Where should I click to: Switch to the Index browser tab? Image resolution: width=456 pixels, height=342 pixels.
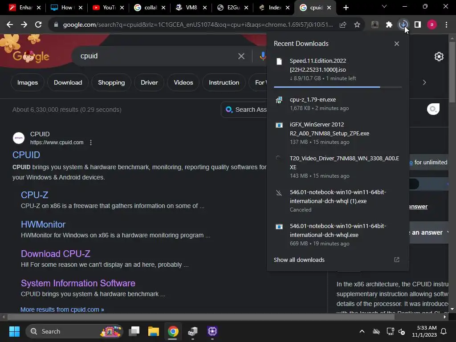click(x=274, y=8)
